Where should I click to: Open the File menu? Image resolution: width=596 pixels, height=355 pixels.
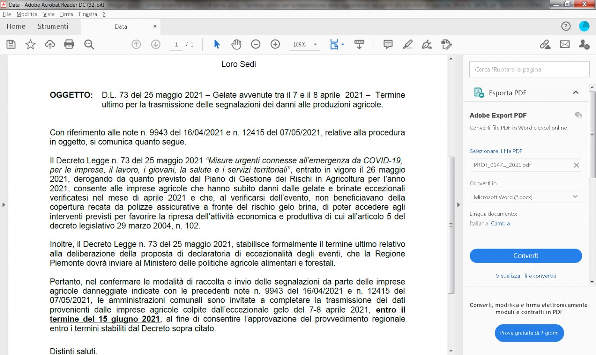click(7, 14)
